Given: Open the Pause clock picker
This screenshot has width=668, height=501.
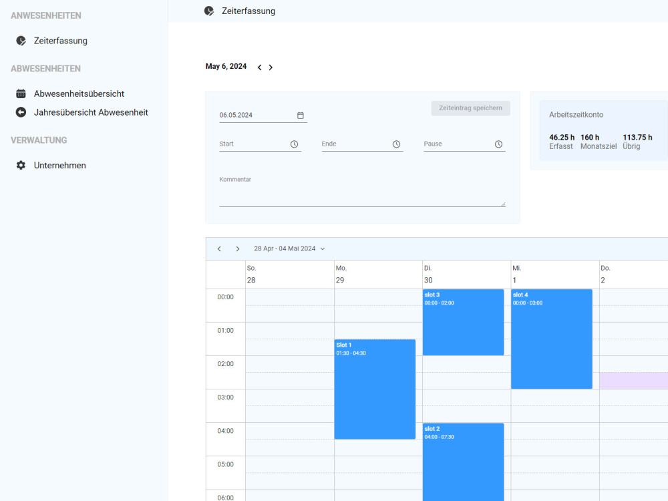Looking at the screenshot, I should coord(498,144).
